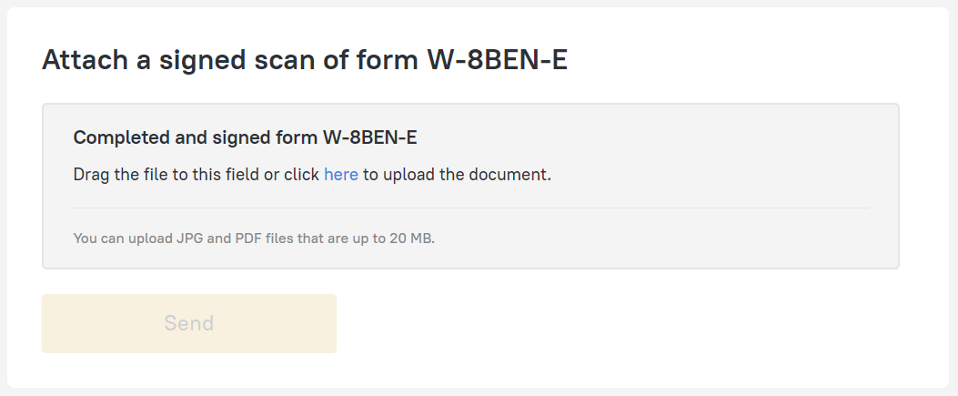Click the "to upload the document" text
Image resolution: width=958 pixels, height=396 pixels.
pos(457,174)
